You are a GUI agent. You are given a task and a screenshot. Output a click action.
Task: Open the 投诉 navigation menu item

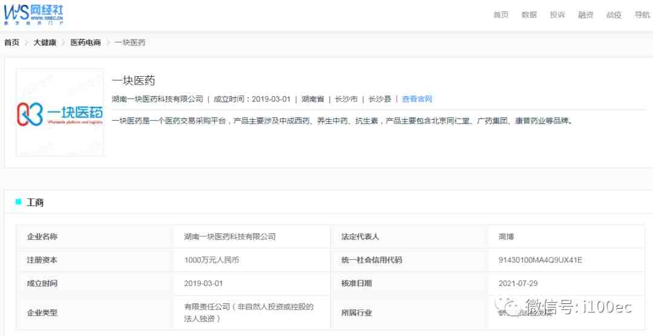click(x=557, y=15)
